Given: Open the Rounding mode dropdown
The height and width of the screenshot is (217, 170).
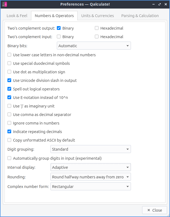Looking at the screenshot, I should click(91, 177).
